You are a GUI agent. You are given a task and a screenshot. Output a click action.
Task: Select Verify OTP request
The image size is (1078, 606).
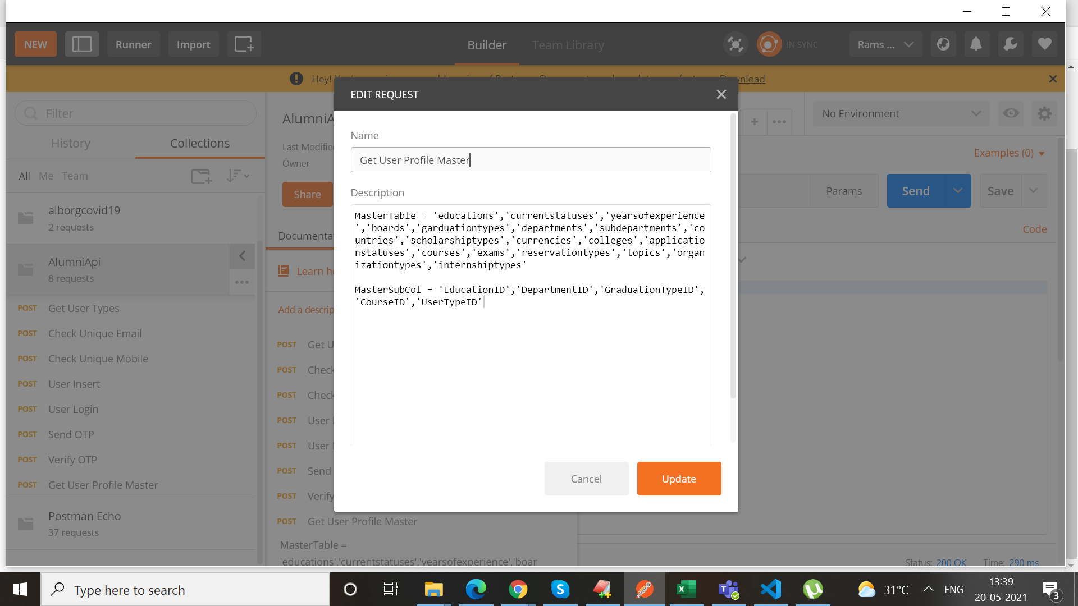pos(72,460)
